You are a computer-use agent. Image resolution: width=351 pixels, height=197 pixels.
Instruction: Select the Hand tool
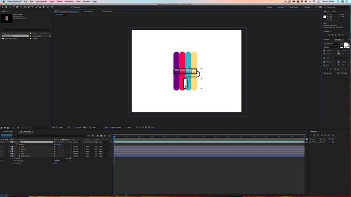(6, 7)
